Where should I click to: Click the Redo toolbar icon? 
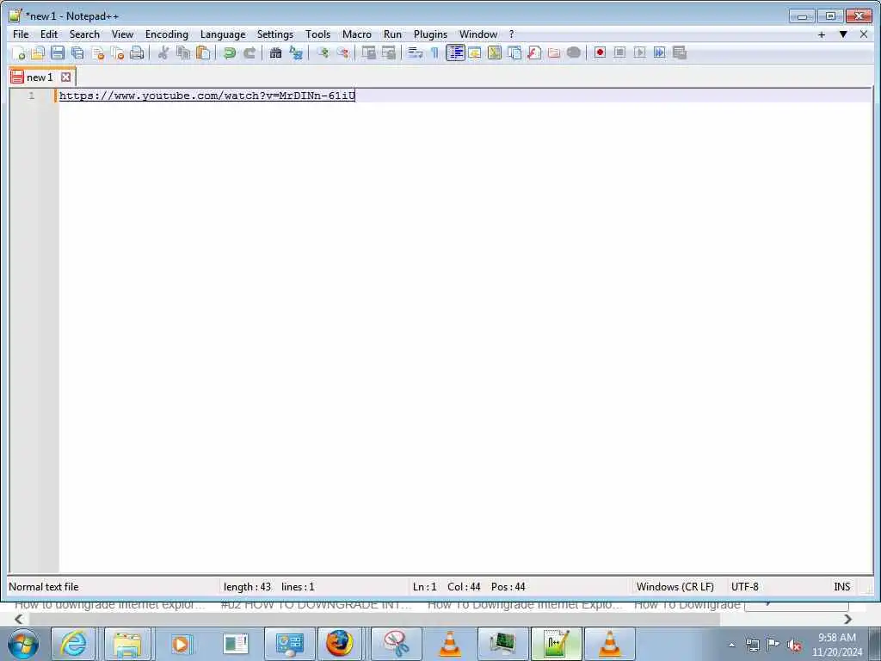click(x=250, y=53)
